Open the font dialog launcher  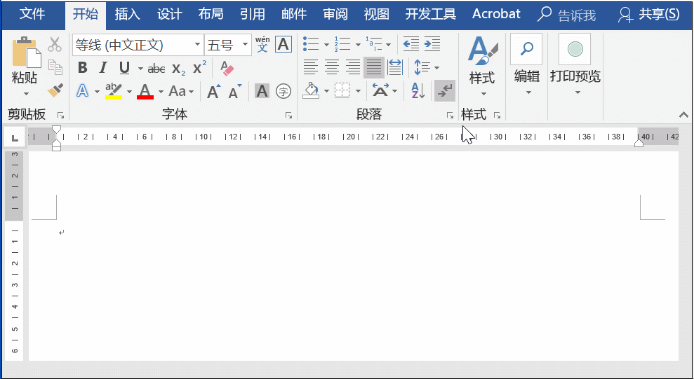[288, 116]
